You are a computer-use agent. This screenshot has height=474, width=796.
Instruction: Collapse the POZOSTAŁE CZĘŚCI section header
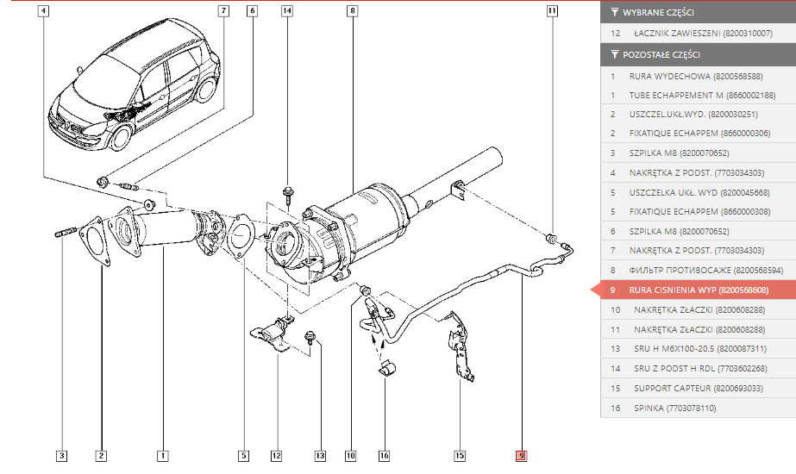click(x=698, y=54)
